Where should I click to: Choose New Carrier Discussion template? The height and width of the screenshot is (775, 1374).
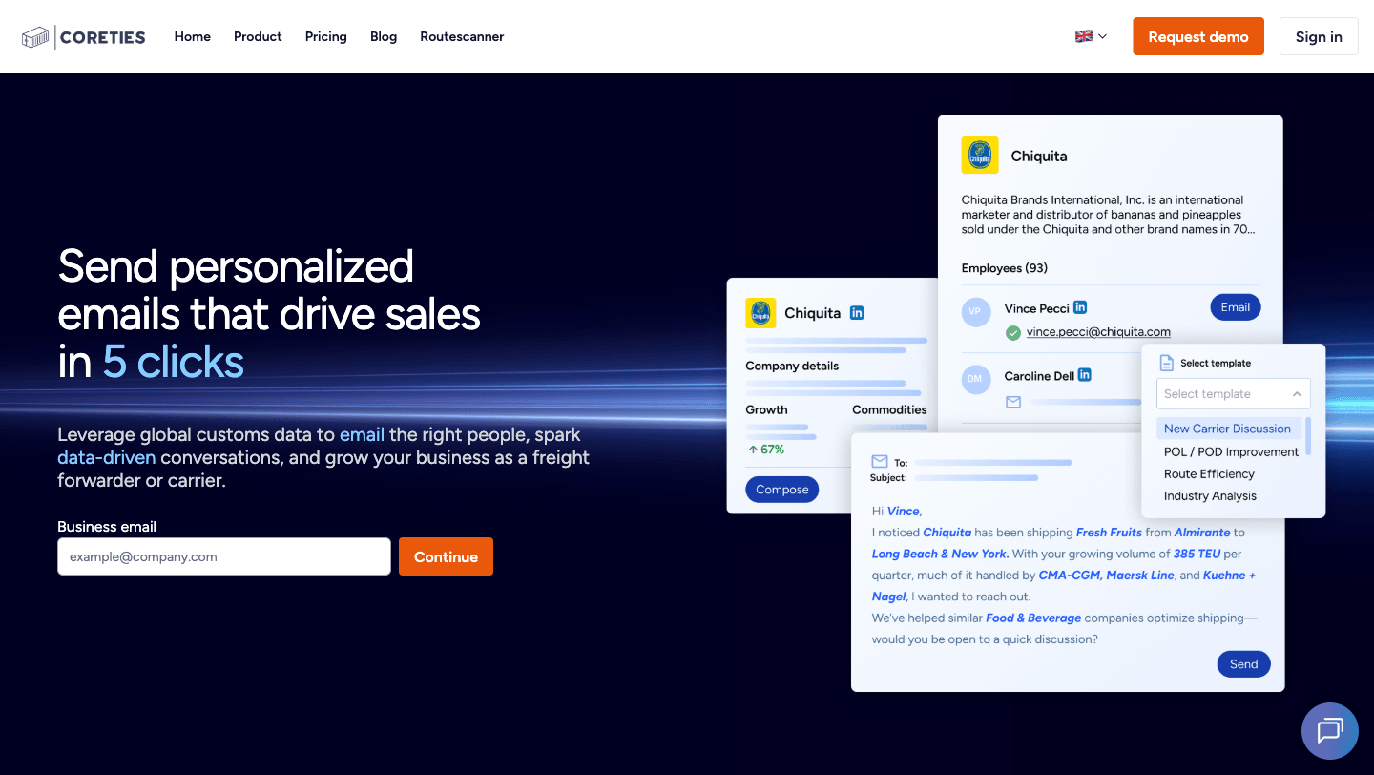(1227, 429)
